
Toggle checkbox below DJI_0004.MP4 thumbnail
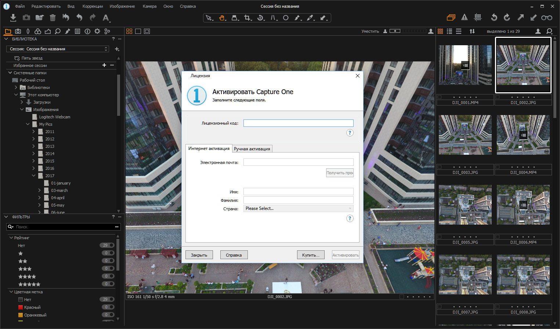[x=498, y=167]
